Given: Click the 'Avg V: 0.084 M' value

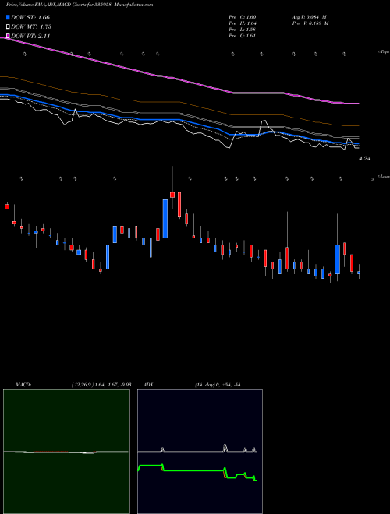Looking at the screenshot, I should tap(310, 17).
